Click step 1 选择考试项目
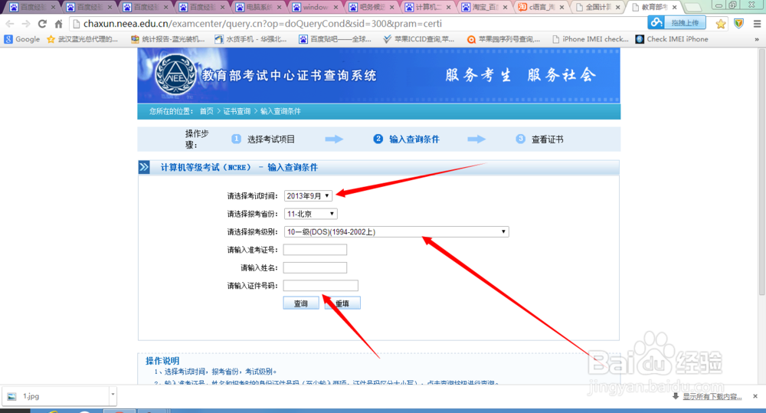The width and height of the screenshot is (766, 413). (264, 139)
